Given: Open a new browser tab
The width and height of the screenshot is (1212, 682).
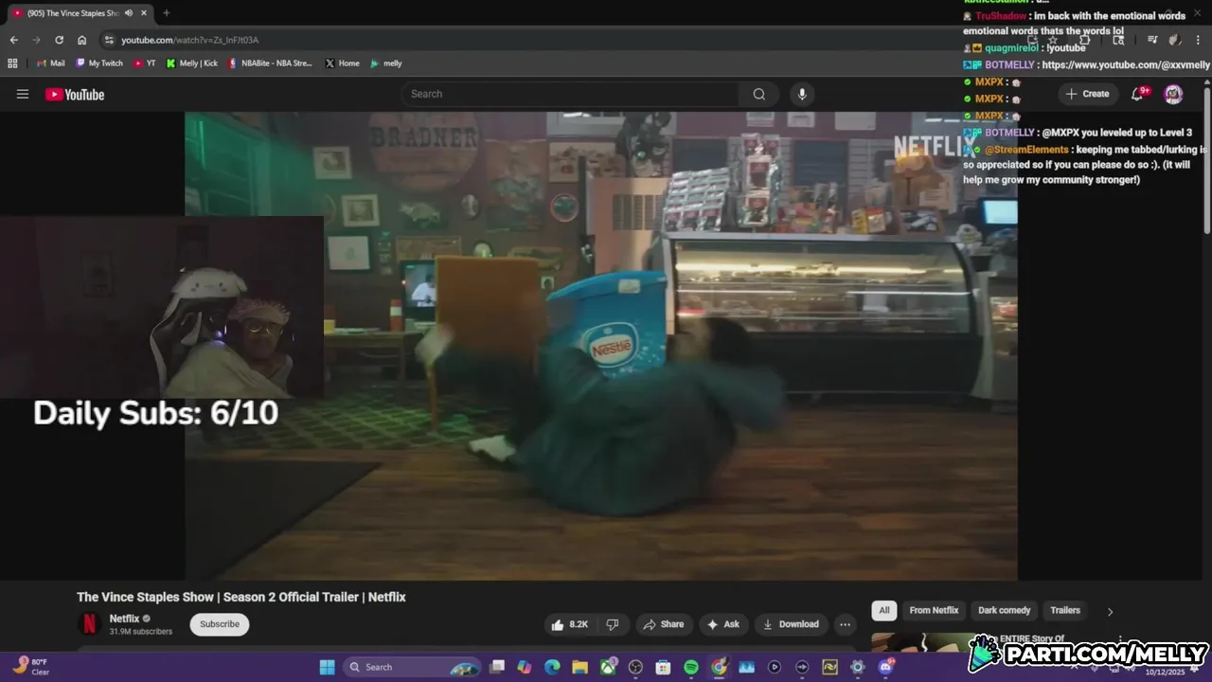Looking at the screenshot, I should coord(166,13).
